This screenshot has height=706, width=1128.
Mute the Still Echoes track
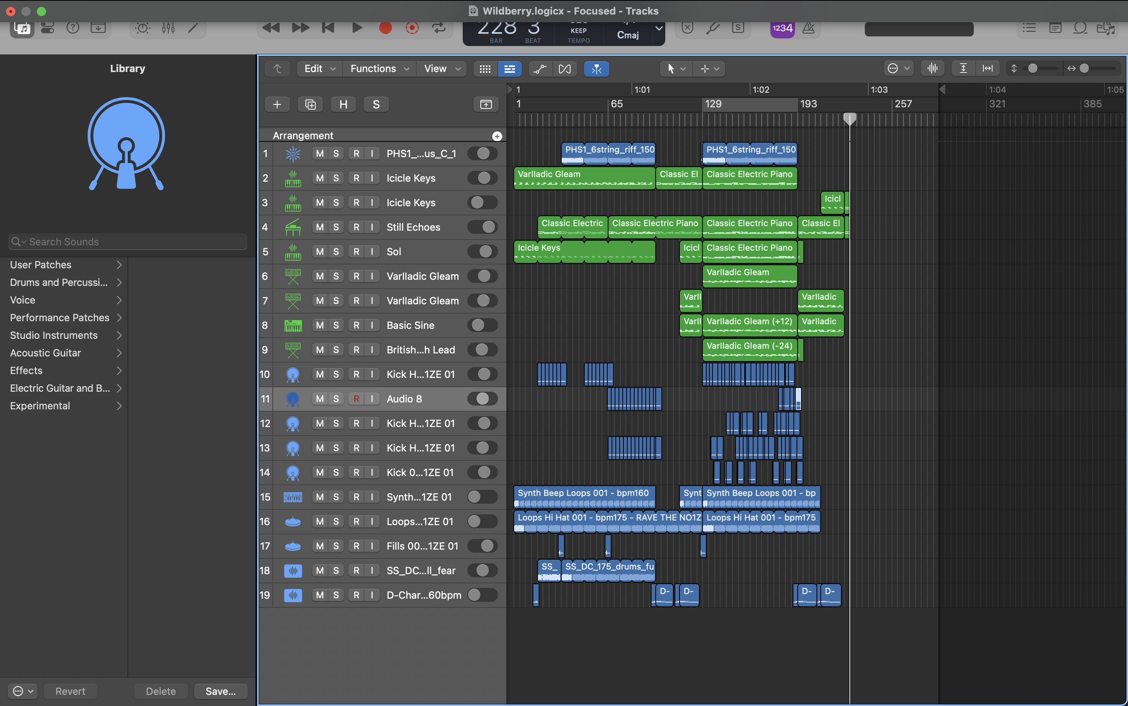coord(320,227)
